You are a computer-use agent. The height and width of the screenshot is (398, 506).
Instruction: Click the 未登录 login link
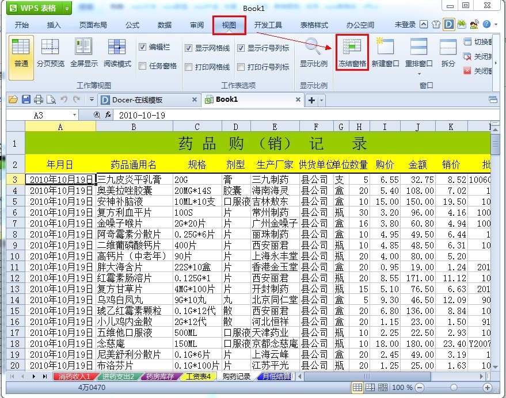[x=405, y=25]
